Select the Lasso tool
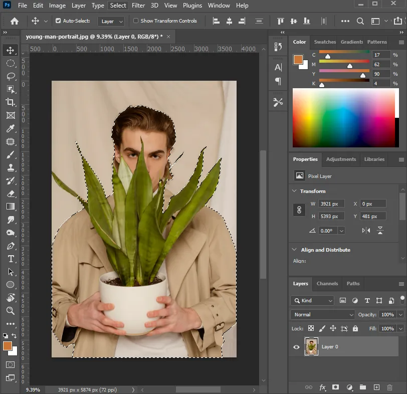407x394 pixels. (10, 76)
